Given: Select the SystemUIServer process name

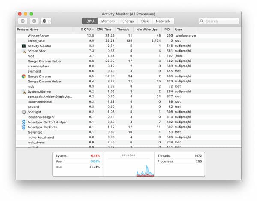Looking at the screenshot, I should coord(39,91).
